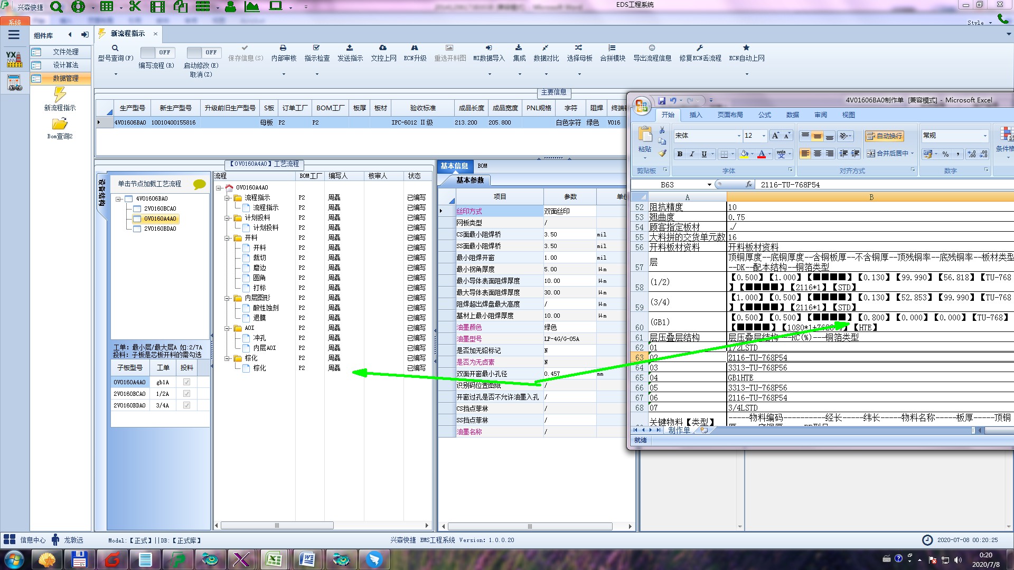
Task: Collapse the 开料 tree folder
Action: 227,238
